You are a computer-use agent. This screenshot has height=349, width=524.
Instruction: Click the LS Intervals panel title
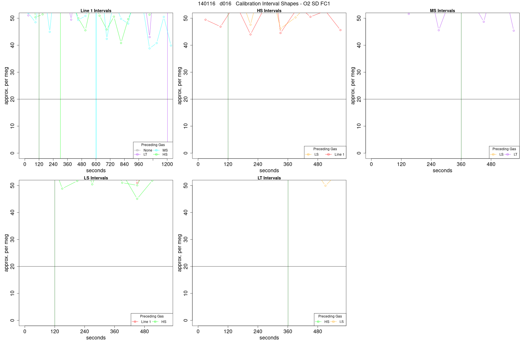tap(96, 178)
